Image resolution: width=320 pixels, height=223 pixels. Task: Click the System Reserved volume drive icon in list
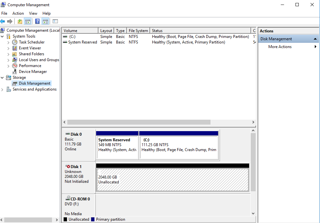pyautogui.click(x=65, y=42)
